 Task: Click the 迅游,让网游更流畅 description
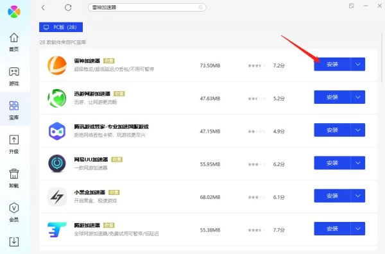[96, 102]
